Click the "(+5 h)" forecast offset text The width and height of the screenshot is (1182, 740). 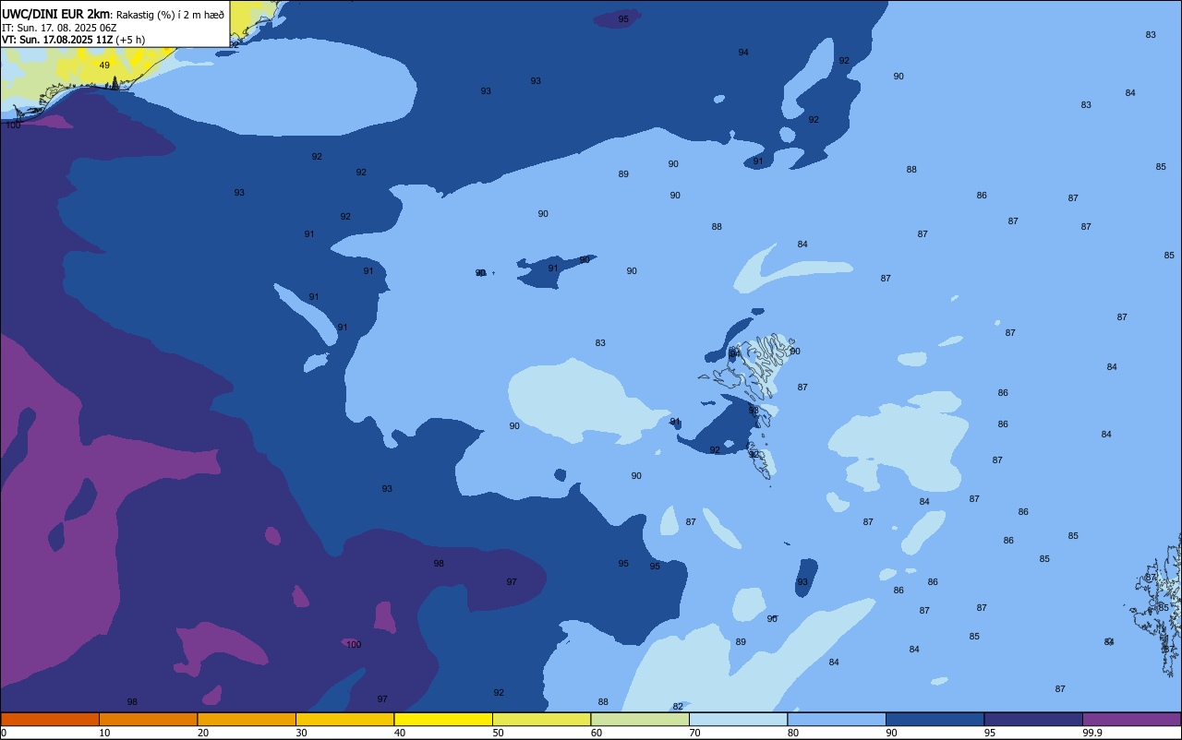coord(130,40)
